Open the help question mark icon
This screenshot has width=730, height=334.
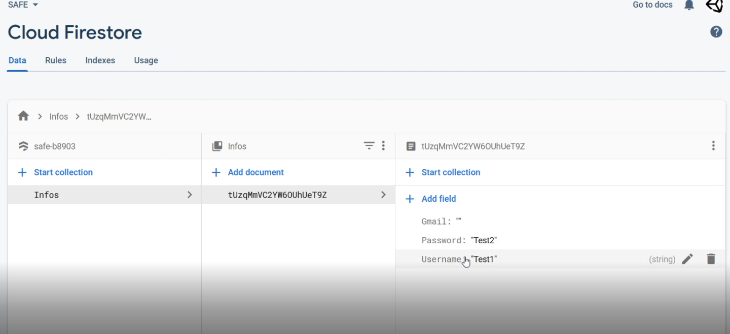[716, 32]
